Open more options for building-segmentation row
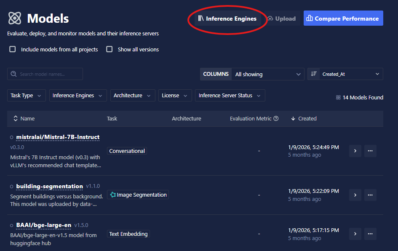Image resolution: width=398 pixels, height=251 pixels. tap(370, 195)
